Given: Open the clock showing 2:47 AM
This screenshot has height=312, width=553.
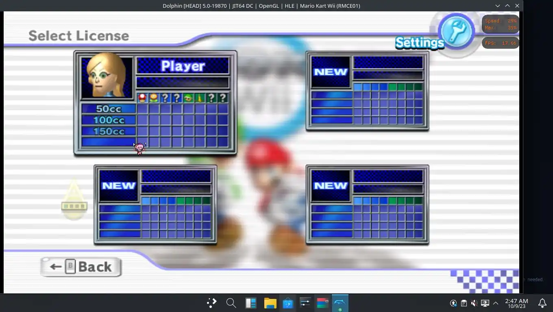Looking at the screenshot, I should pos(516,303).
